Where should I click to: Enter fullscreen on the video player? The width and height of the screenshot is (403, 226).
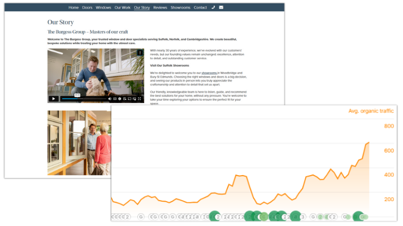pos(139,99)
